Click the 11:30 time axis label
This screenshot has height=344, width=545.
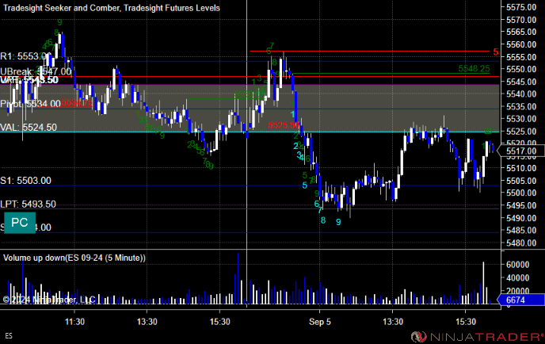click(x=74, y=322)
